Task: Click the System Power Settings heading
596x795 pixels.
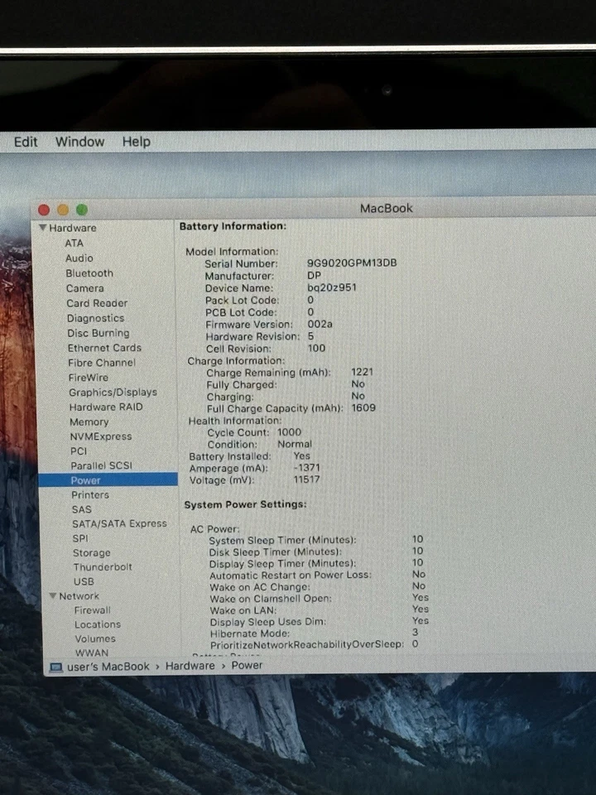Action: tap(245, 504)
